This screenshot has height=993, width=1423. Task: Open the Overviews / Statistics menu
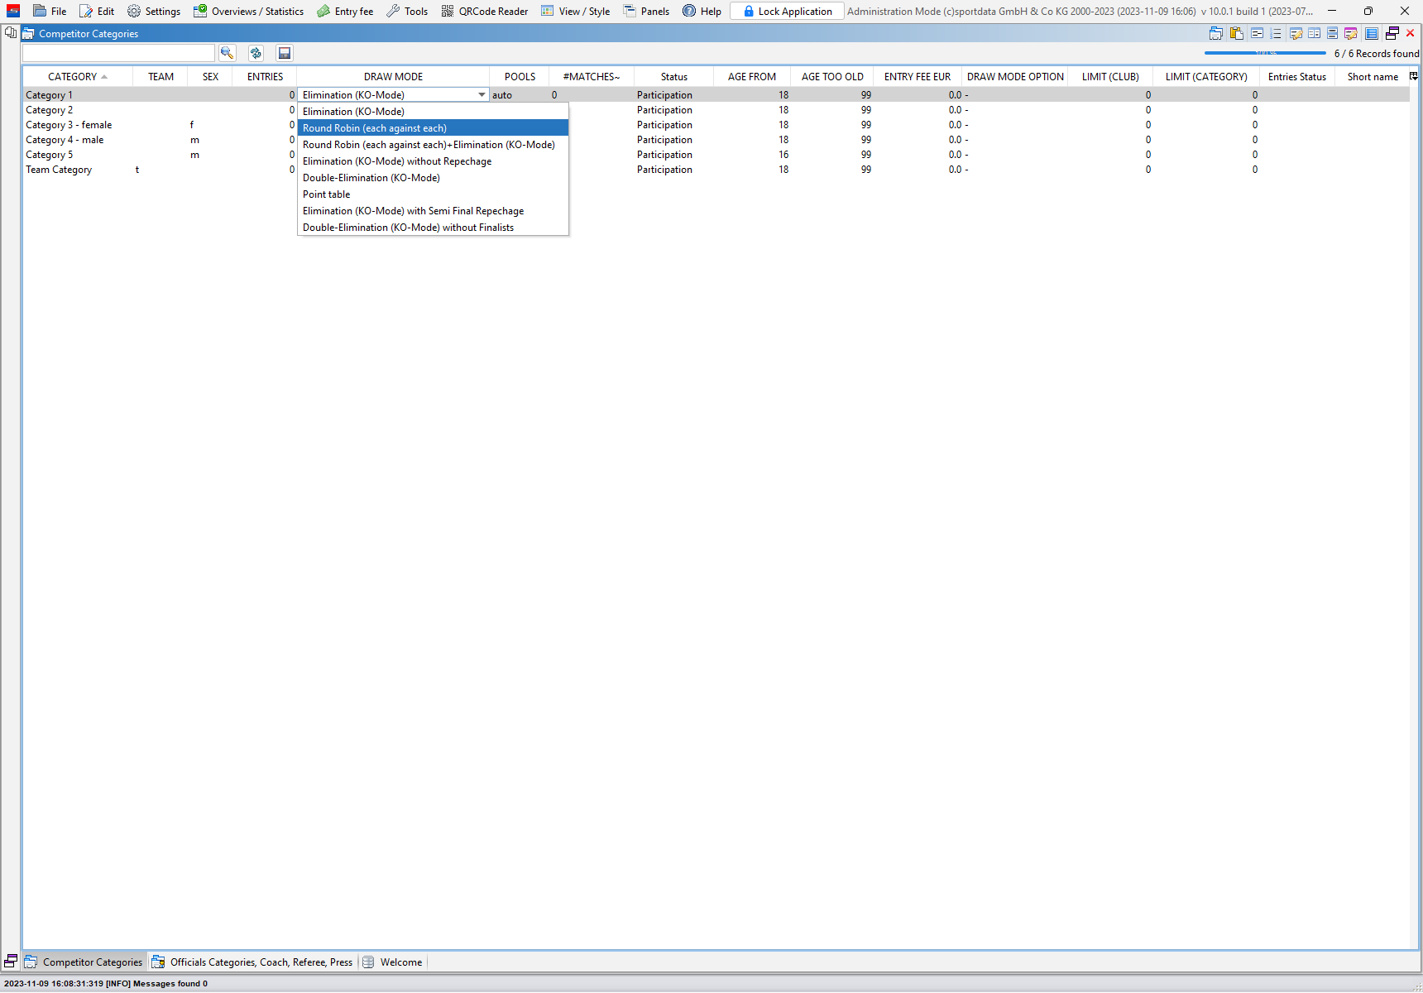coord(248,11)
